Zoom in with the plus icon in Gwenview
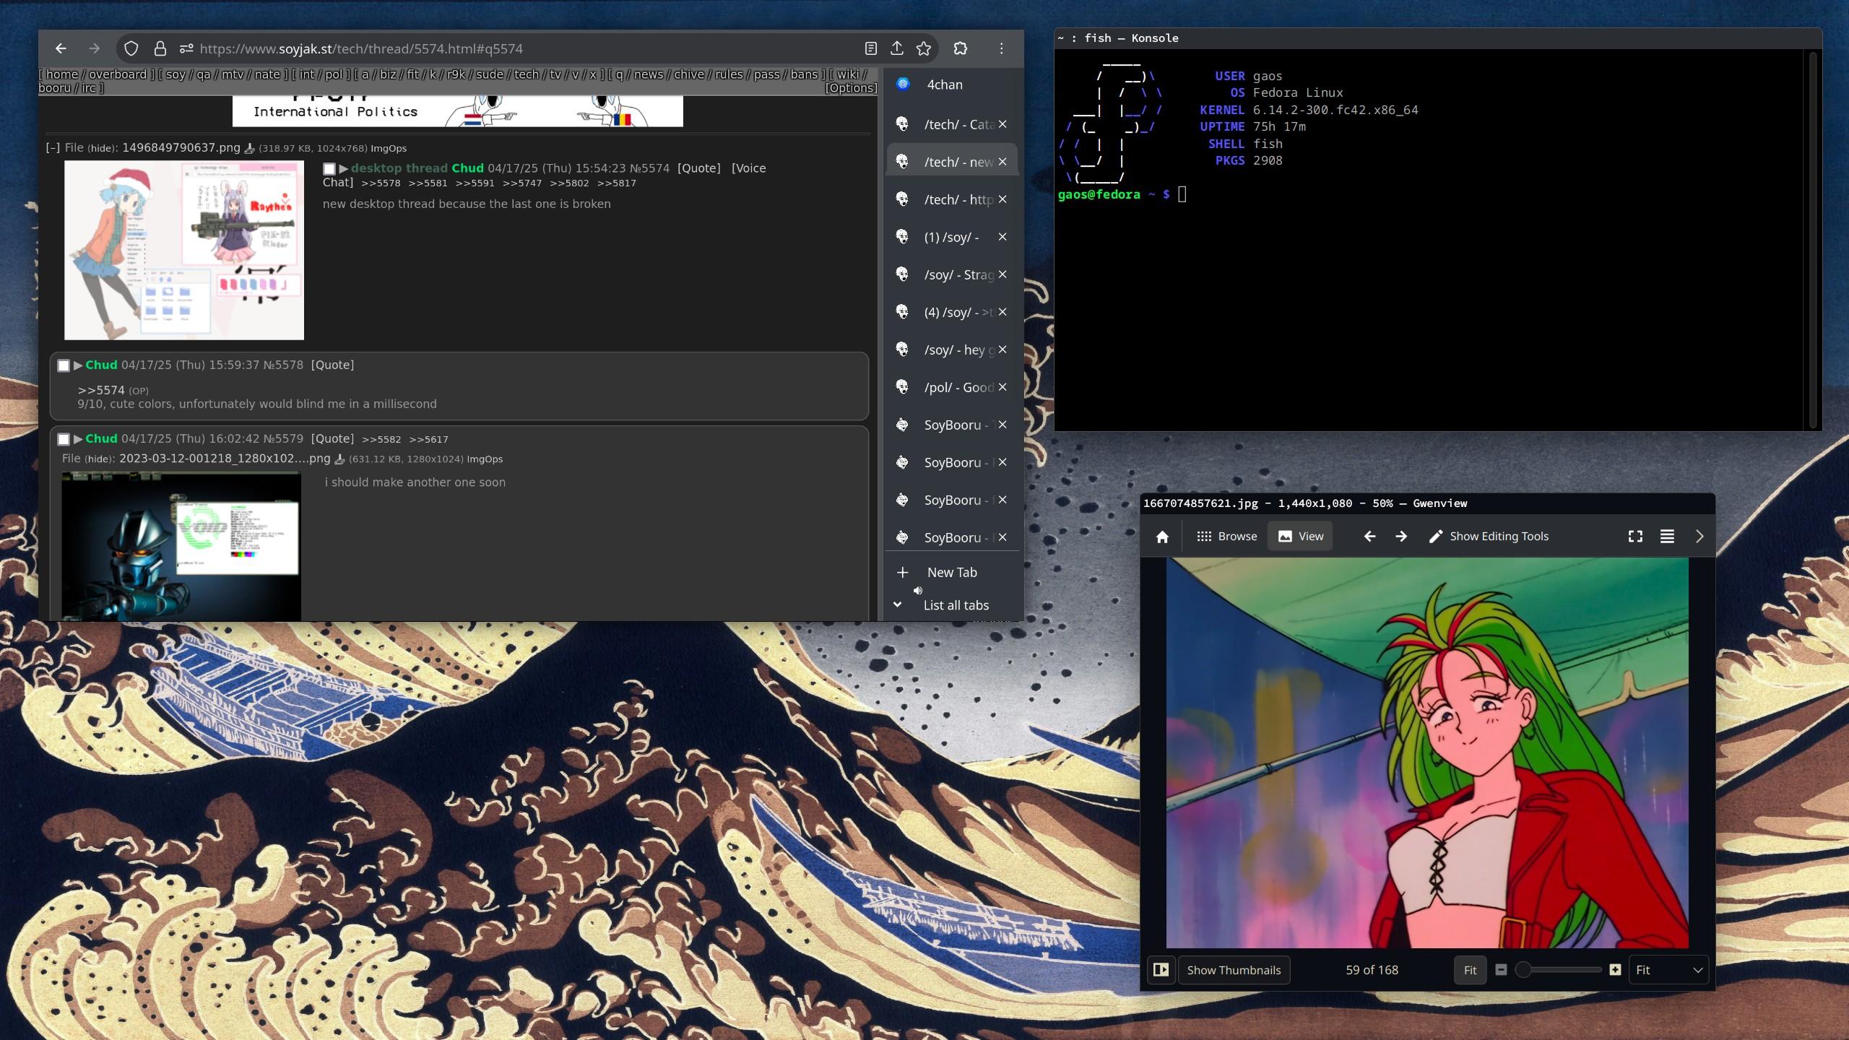Viewport: 1849px width, 1040px height. coord(1616,970)
